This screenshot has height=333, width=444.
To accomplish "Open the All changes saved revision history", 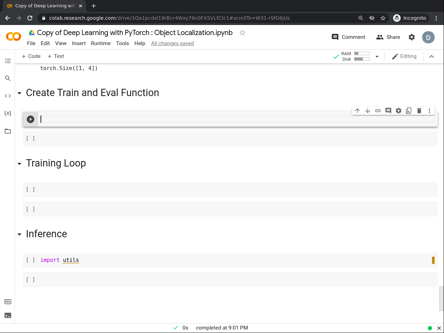I will [x=172, y=43].
